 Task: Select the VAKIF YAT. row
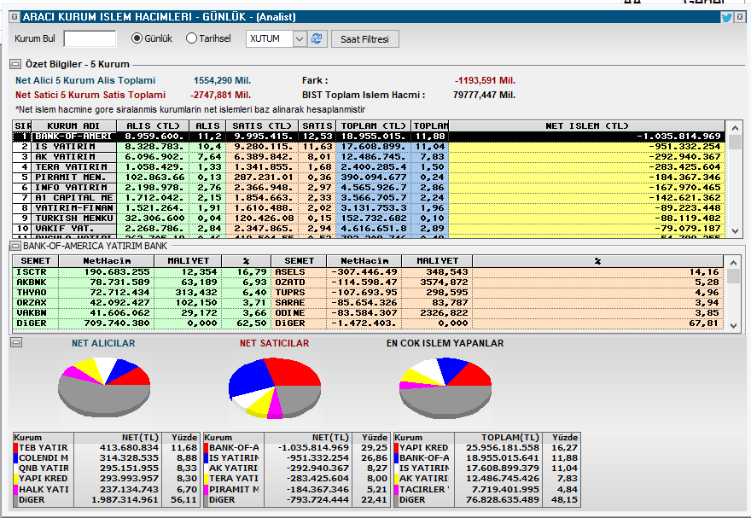(369, 229)
